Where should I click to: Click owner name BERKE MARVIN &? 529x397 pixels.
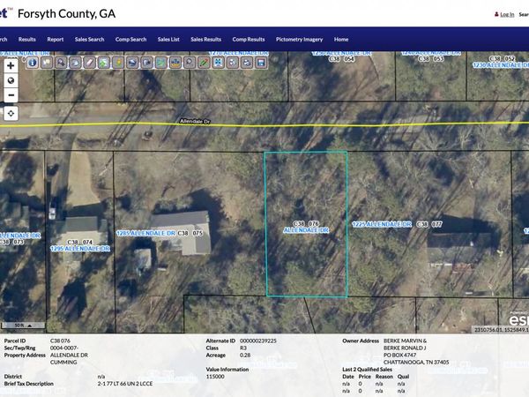tap(405, 341)
